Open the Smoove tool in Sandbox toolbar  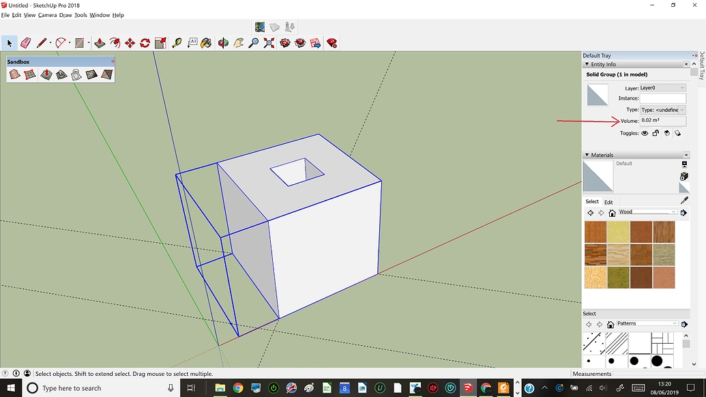pos(46,74)
